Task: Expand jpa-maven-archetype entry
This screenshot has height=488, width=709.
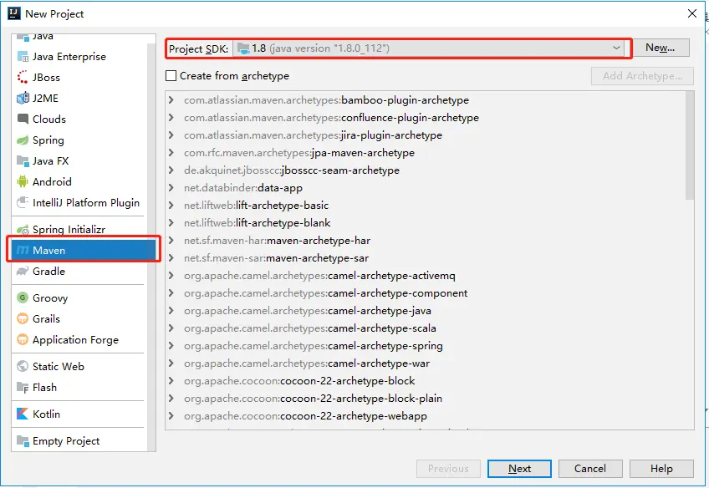Action: tap(171, 153)
